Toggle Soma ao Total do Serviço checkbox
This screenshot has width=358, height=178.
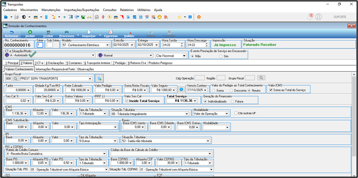271,90
